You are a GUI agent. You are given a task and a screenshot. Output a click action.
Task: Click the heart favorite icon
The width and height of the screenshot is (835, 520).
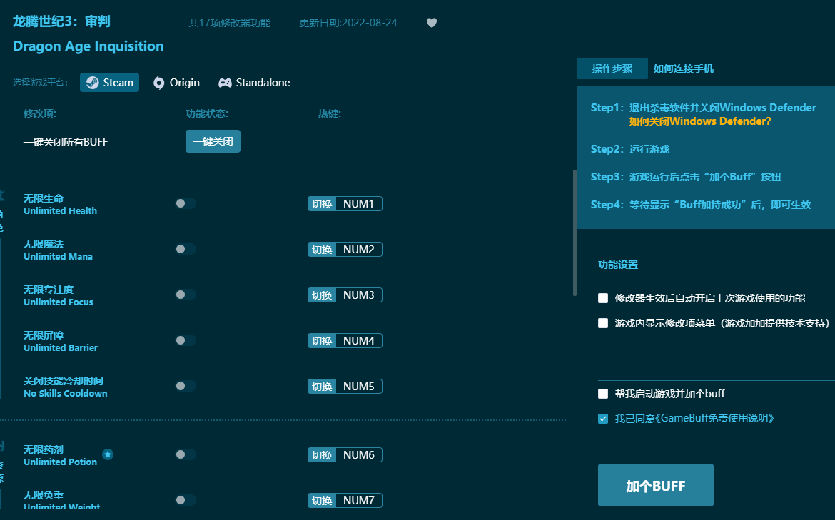coord(432,23)
